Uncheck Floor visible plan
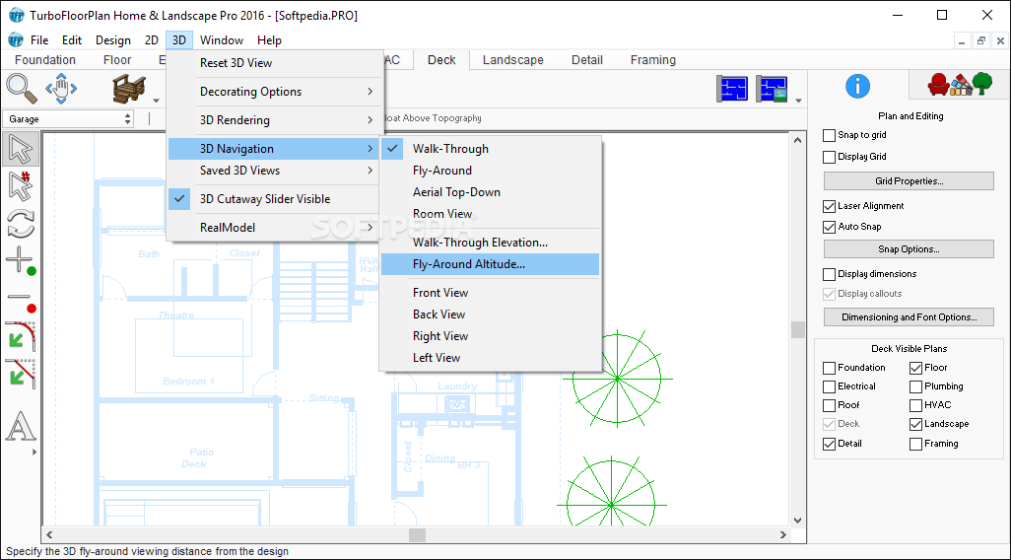The height and width of the screenshot is (560, 1011). [x=915, y=369]
